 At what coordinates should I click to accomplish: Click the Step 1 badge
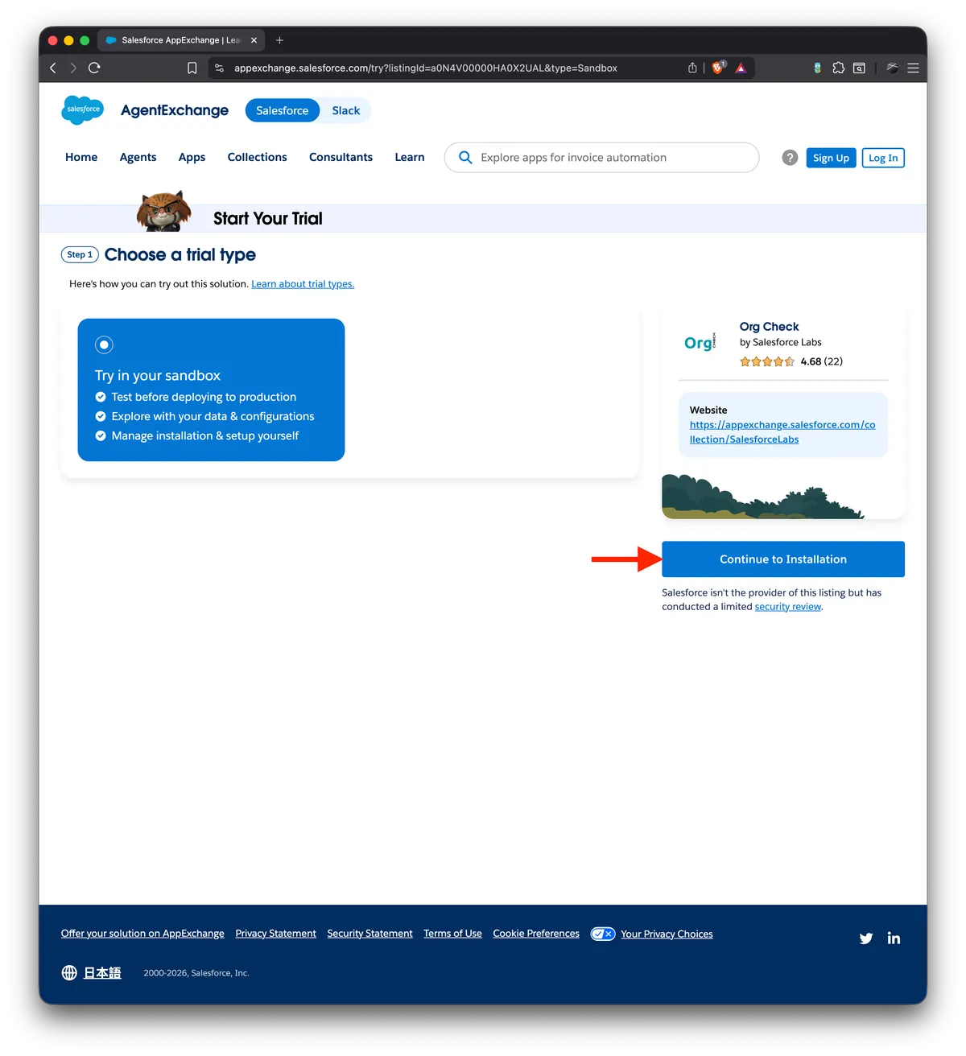tap(80, 254)
